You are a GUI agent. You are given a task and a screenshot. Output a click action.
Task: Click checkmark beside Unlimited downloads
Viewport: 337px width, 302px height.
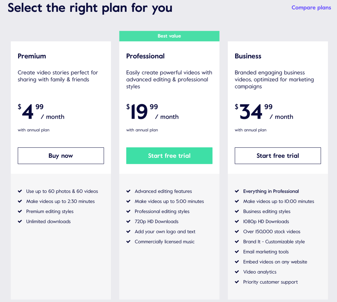(x=20, y=221)
